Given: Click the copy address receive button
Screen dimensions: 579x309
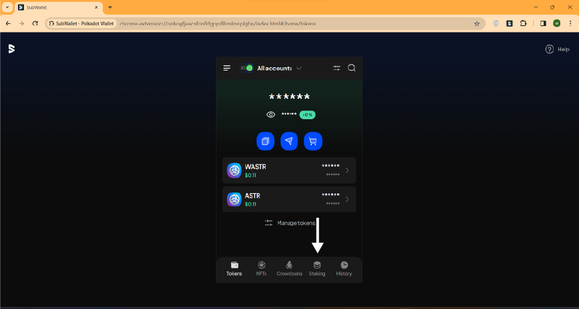Looking at the screenshot, I should 265,141.
